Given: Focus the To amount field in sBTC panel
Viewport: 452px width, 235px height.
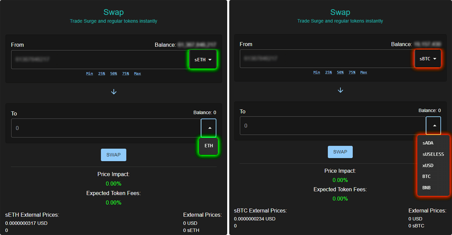Looking at the screenshot, I should point(333,126).
